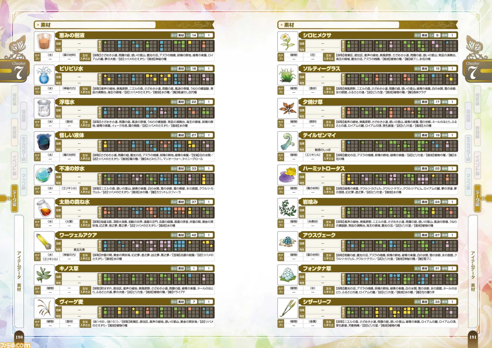Click the (燃料) category text
Viewport: 492px width, 348px height.
312,122
